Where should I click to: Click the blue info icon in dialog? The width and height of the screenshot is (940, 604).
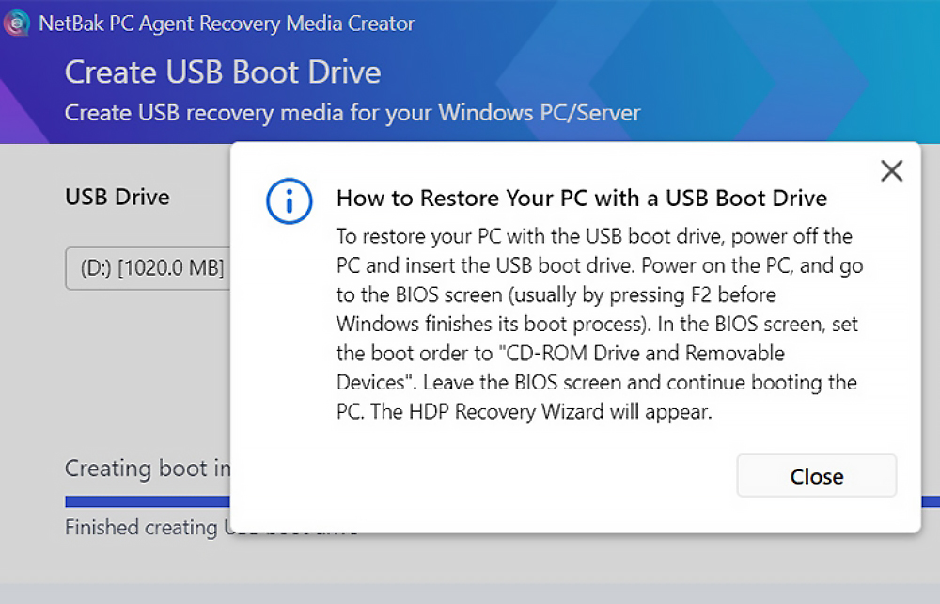point(289,200)
